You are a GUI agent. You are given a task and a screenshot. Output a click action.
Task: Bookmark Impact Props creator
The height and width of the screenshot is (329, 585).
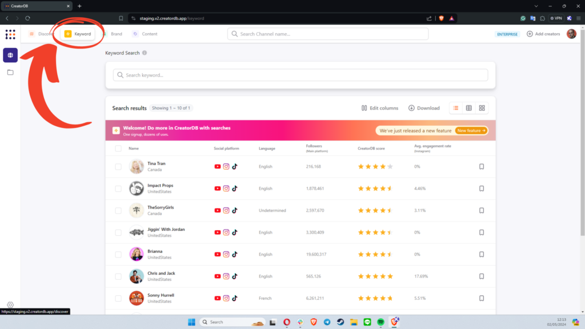[x=482, y=188]
